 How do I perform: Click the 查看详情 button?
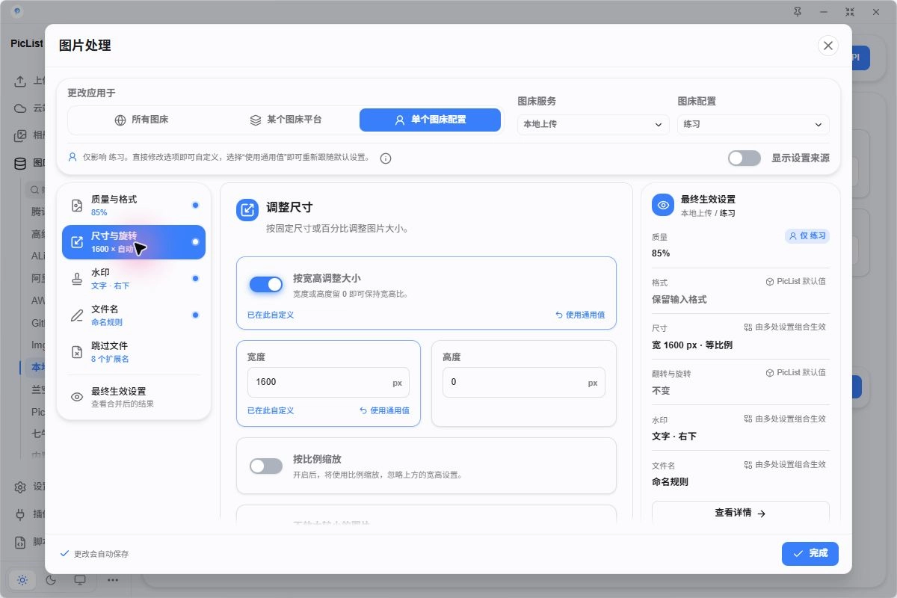click(741, 513)
